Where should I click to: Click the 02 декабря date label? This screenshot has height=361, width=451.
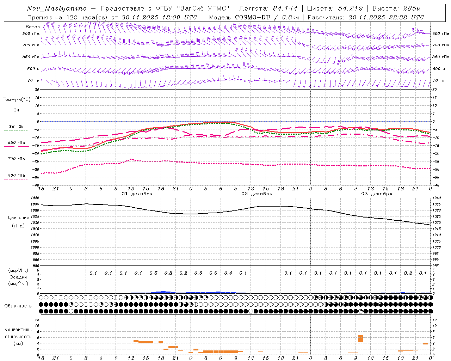(x=257, y=194)
